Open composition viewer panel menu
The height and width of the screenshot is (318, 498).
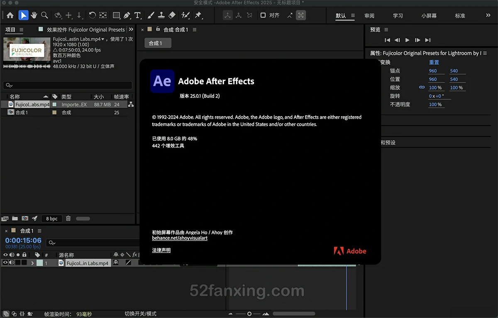195,30
